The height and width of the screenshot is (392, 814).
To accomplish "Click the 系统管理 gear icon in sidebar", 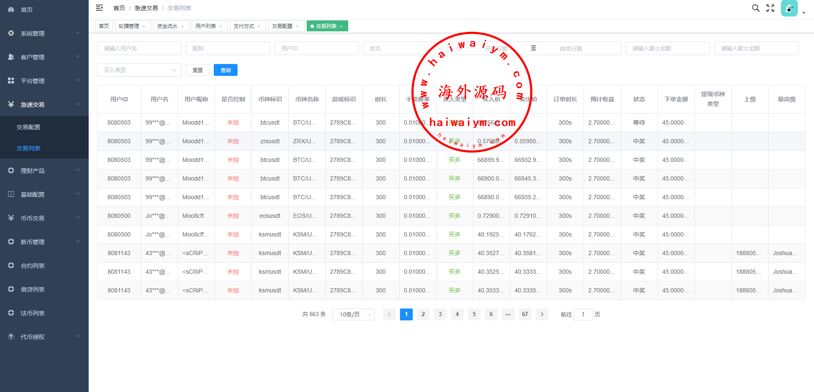I will point(11,33).
